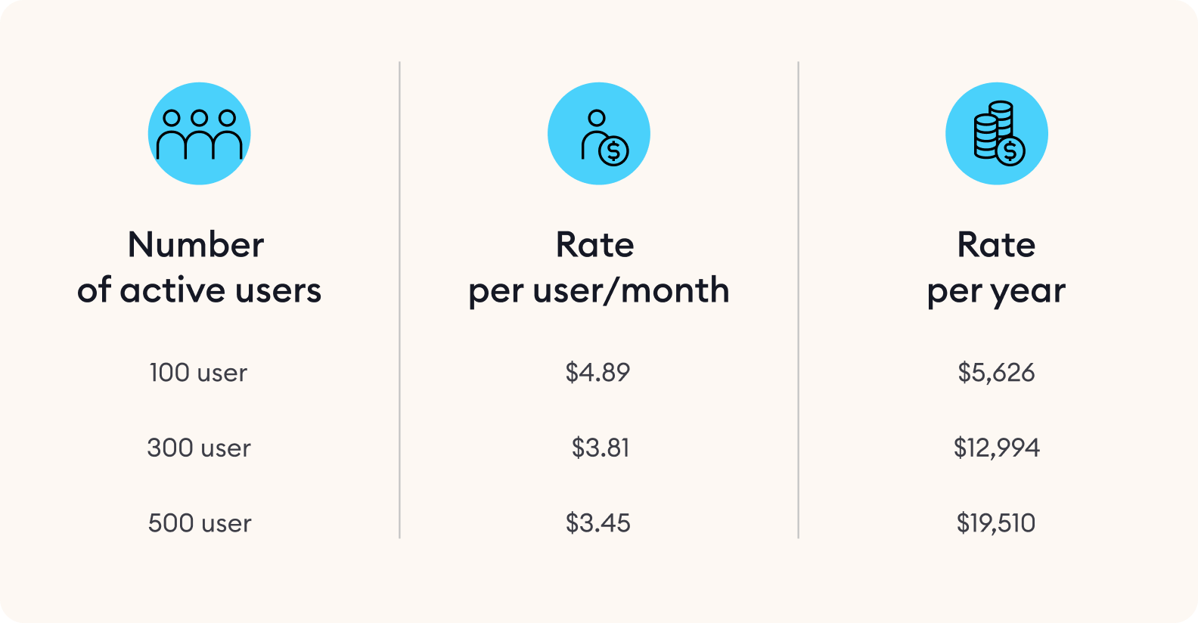The image size is (1198, 623).
Task: Select the 'Rate per user/month' heading
Action: click(599, 268)
